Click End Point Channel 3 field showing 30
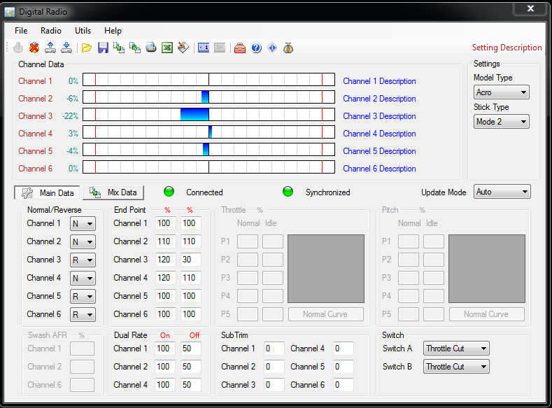The width and height of the screenshot is (552, 408). point(191,260)
